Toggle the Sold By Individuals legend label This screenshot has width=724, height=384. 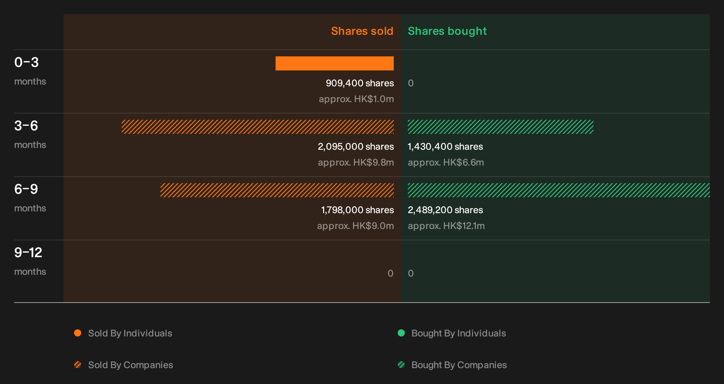point(130,333)
